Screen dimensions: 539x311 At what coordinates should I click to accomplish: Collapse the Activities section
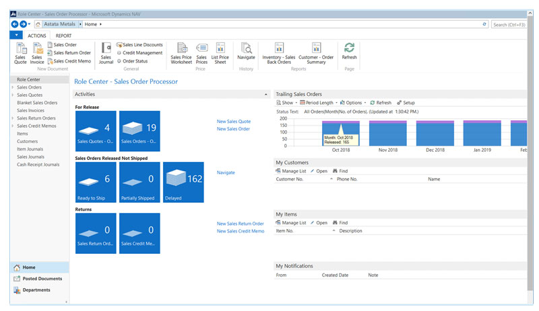click(x=265, y=94)
